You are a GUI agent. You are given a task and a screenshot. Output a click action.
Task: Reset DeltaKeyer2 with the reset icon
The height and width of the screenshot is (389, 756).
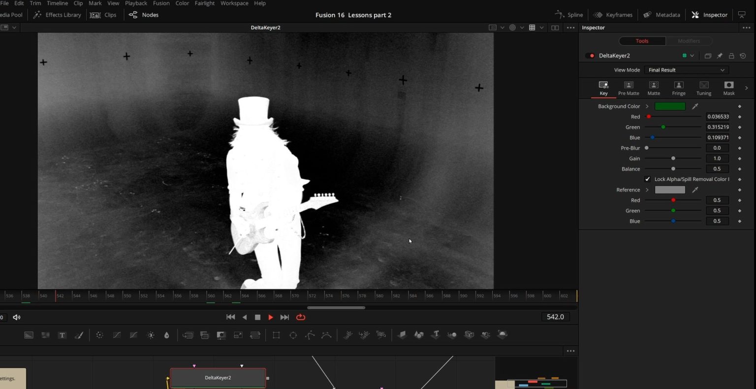point(743,56)
